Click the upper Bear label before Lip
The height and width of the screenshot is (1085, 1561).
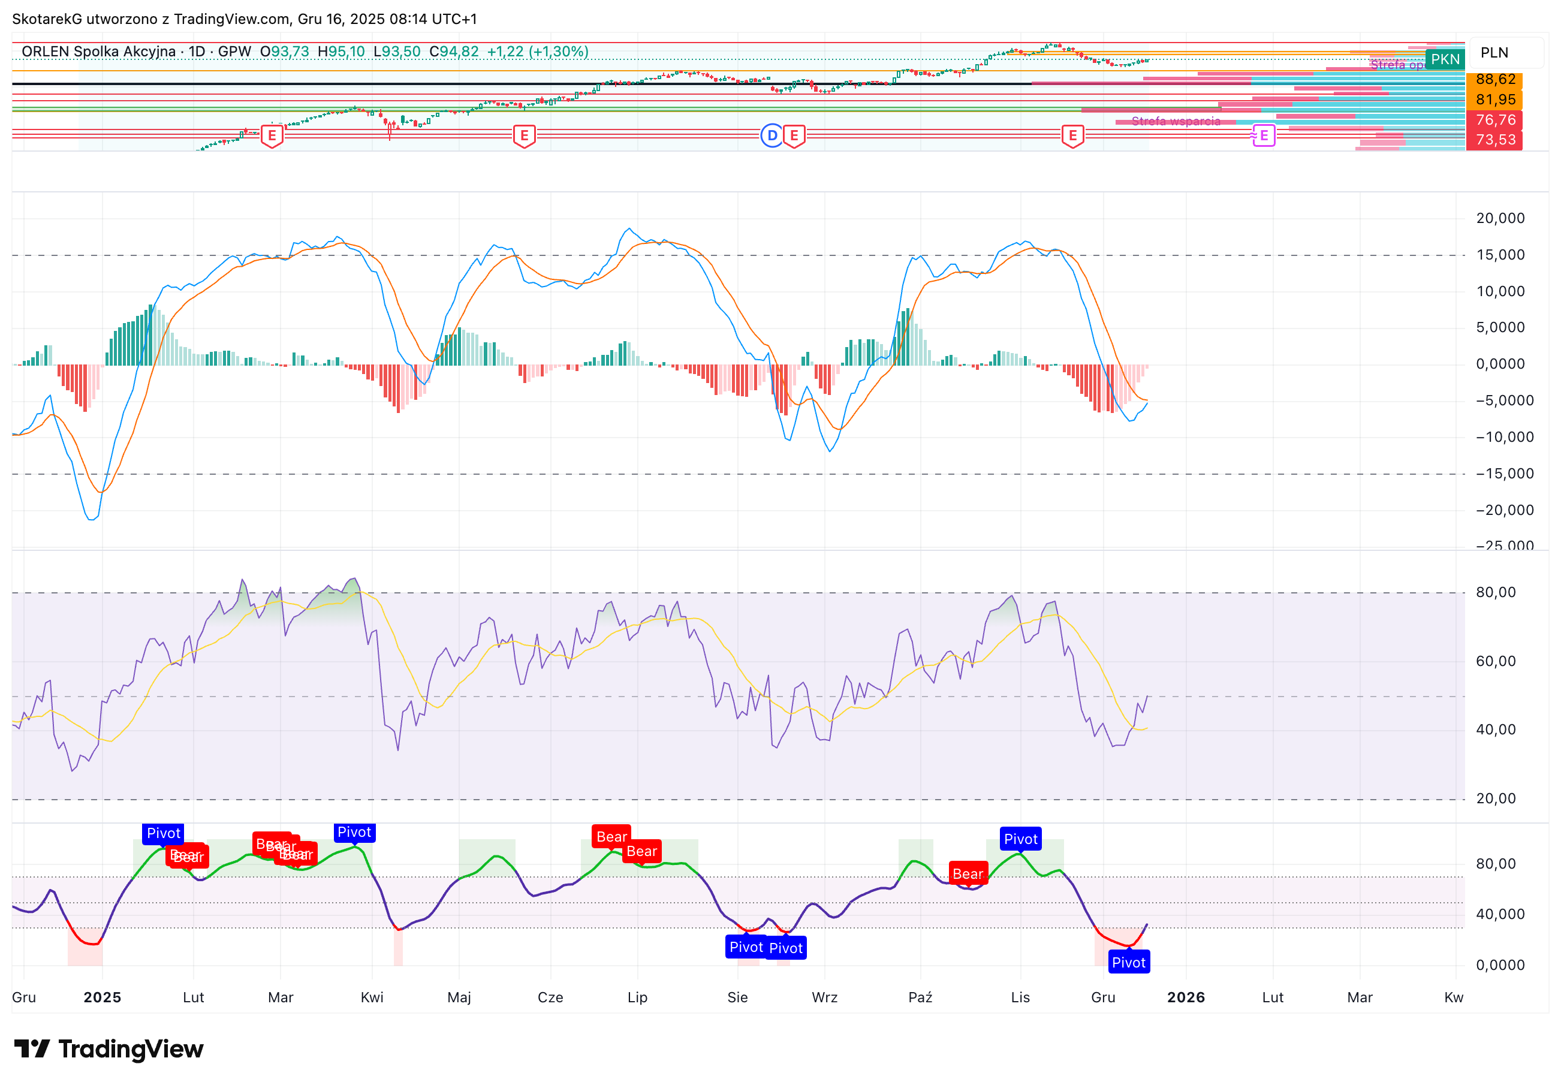pyautogui.click(x=611, y=837)
